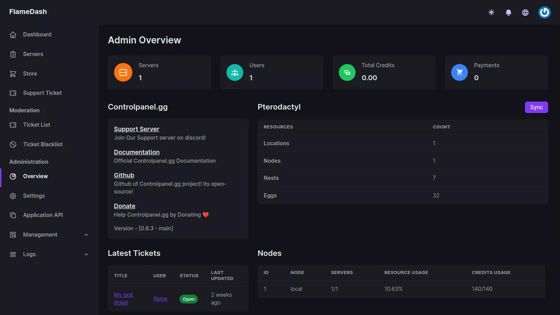Click the green Open status badge

pyautogui.click(x=189, y=299)
